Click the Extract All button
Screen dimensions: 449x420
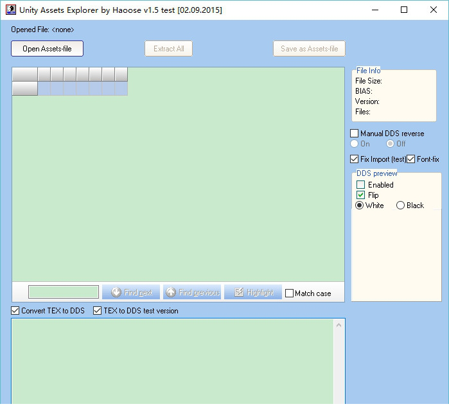(169, 49)
